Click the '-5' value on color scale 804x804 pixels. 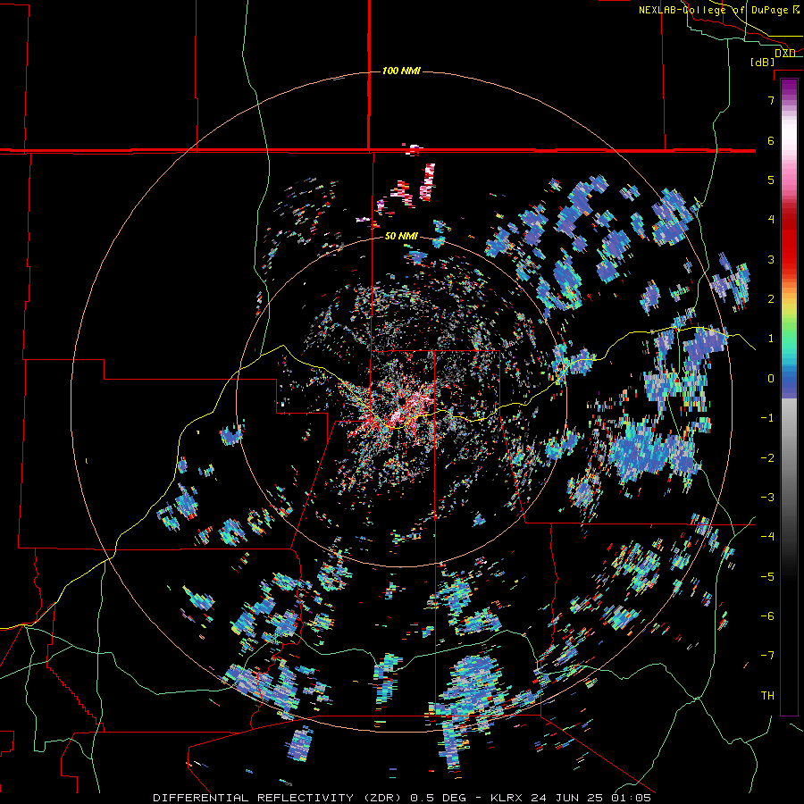[x=767, y=577]
